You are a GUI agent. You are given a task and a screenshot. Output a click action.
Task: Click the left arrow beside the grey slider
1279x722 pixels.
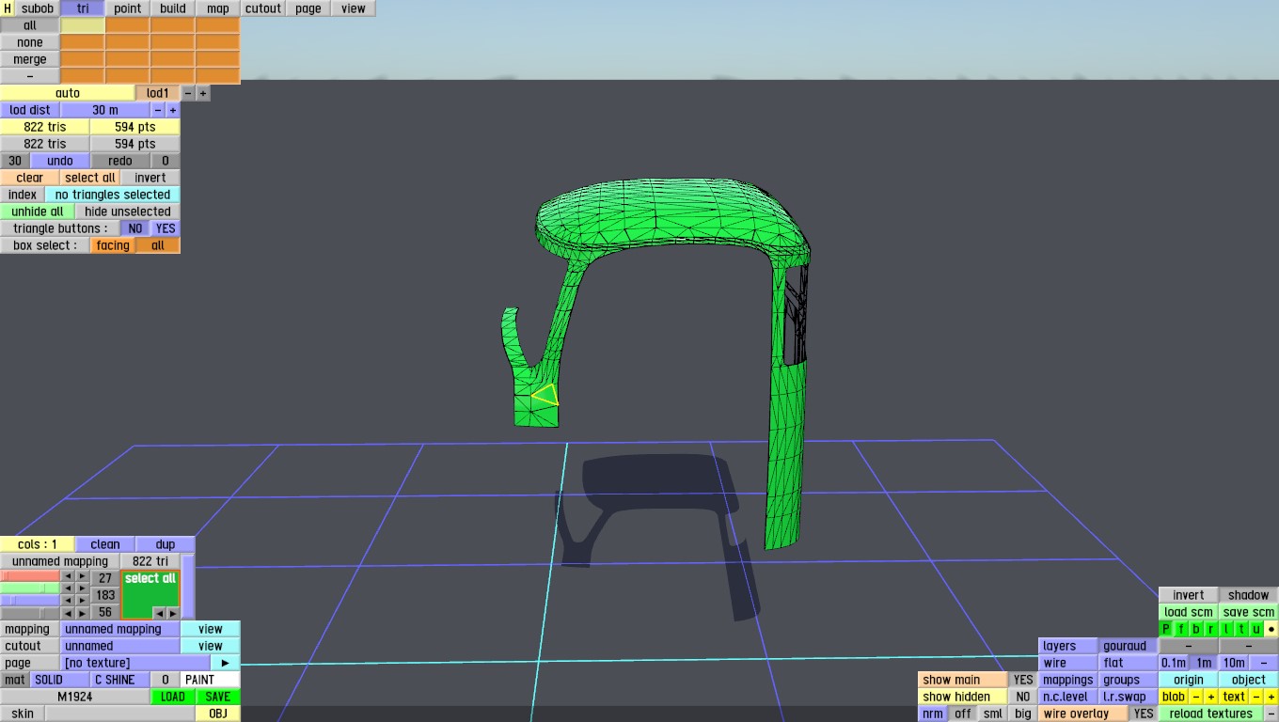point(68,613)
